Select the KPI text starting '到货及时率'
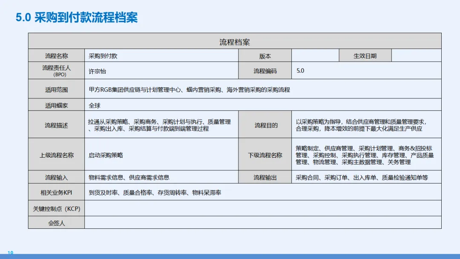 point(155,193)
